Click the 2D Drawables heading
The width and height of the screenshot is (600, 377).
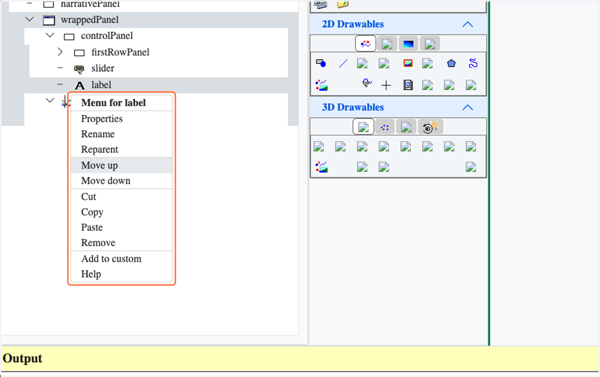[353, 24]
